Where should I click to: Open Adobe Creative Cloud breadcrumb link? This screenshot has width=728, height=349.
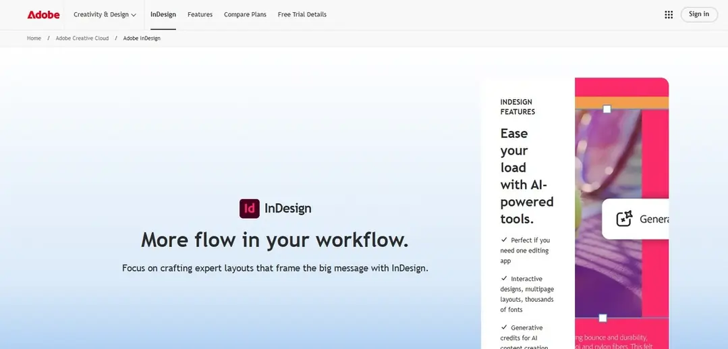pyautogui.click(x=82, y=38)
